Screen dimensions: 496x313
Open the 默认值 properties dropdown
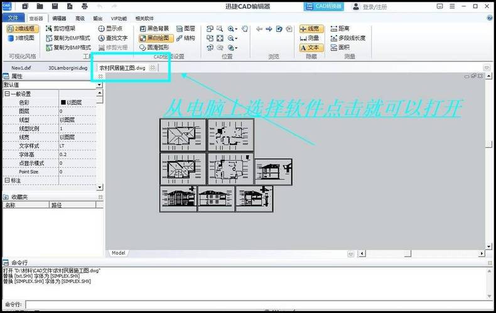click(99, 85)
